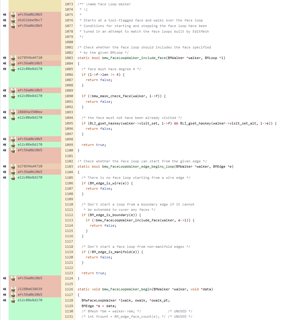This screenshot has height=320, width=285.
Task: Select line number 1073
Action: pyautogui.click(x=69, y=4)
